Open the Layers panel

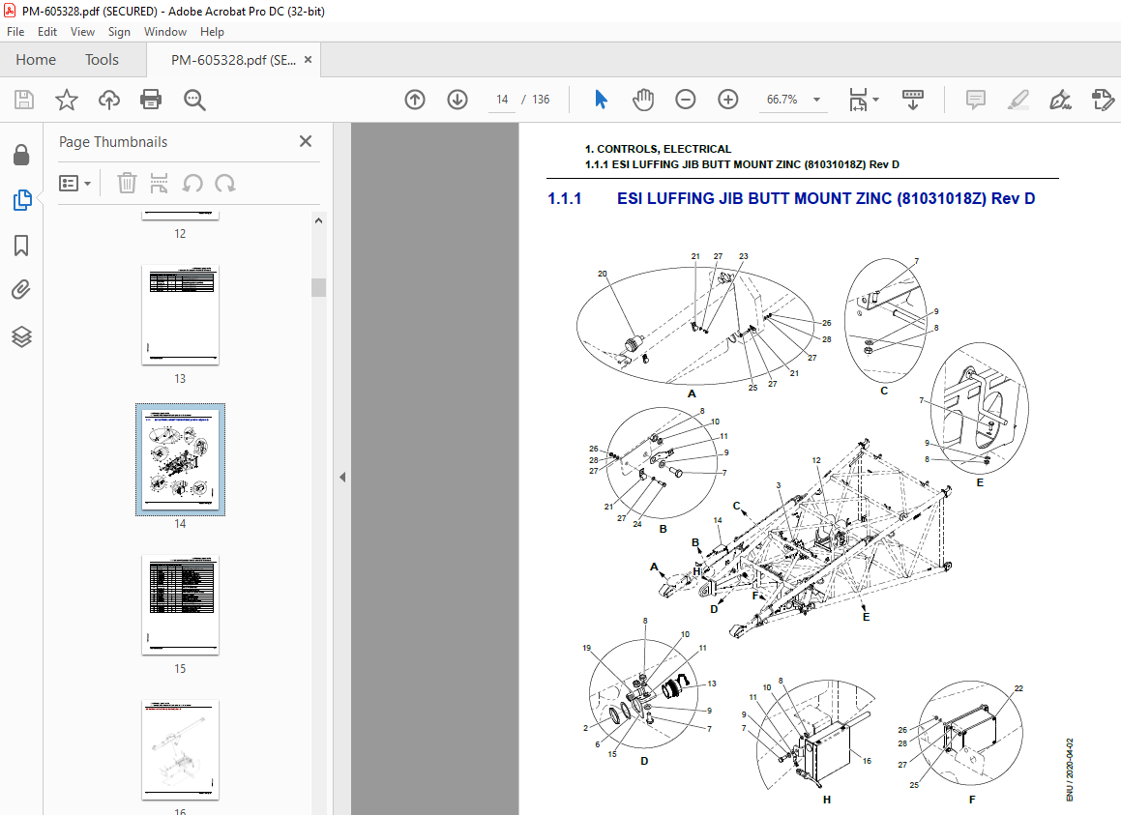click(x=21, y=336)
